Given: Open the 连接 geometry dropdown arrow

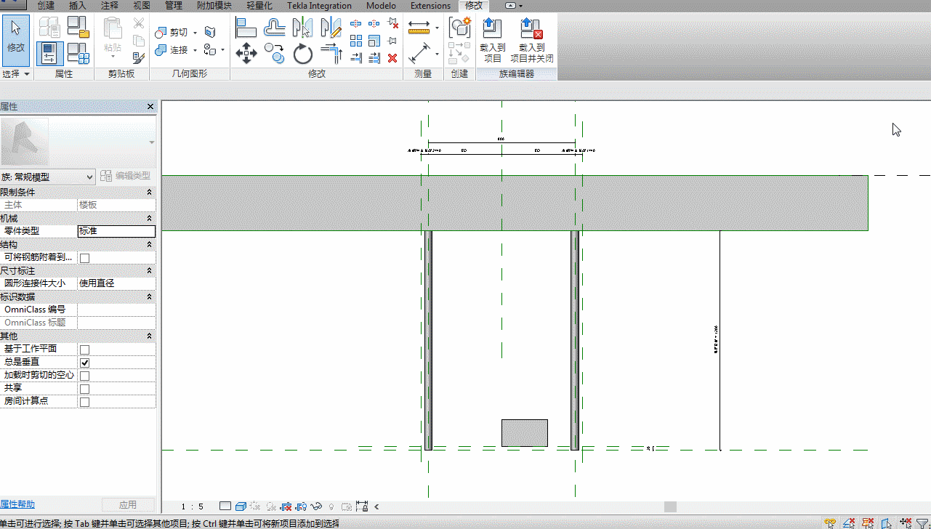Looking at the screenshot, I should click(x=196, y=50).
